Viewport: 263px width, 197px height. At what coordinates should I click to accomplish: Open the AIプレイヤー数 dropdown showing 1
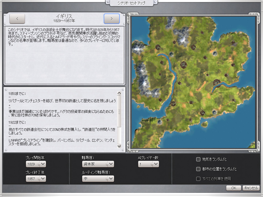click(x=148, y=164)
